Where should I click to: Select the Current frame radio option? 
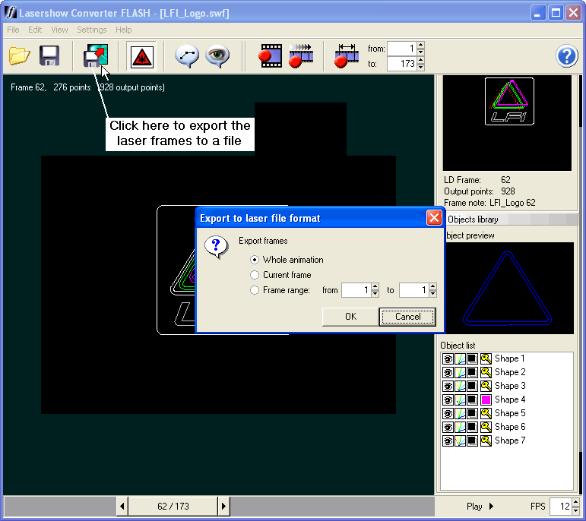click(x=255, y=275)
